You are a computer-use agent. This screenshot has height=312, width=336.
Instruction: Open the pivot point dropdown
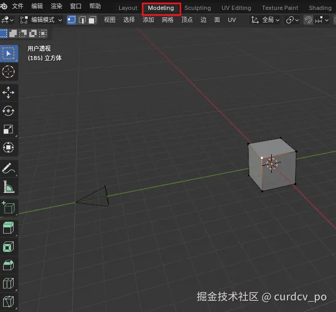coord(292,20)
